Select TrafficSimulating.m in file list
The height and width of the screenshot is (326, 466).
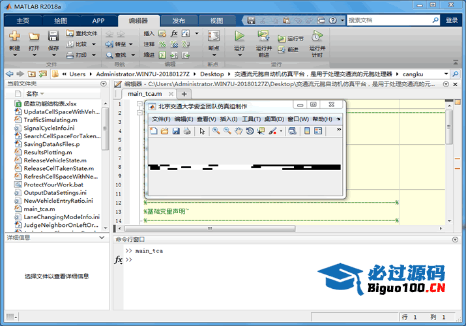pyautogui.click(x=51, y=120)
